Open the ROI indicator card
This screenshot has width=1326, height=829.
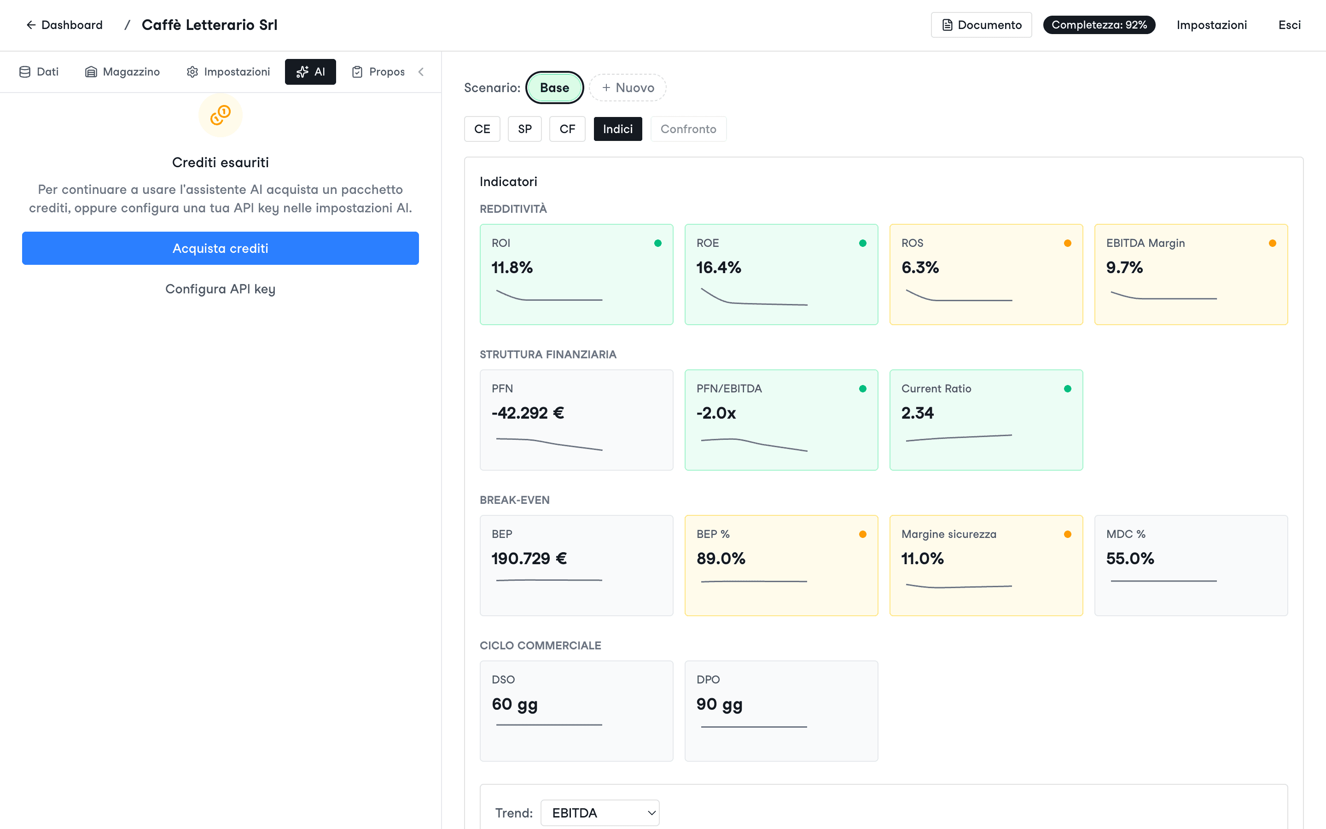(576, 274)
